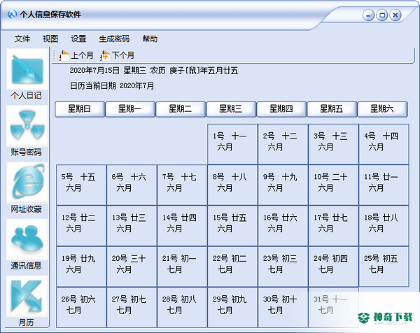Viewport: 420px width, 333px height.
Task: Open the 设置 menu
Action: (x=78, y=38)
